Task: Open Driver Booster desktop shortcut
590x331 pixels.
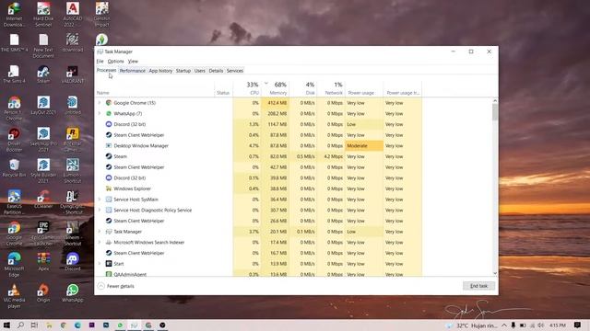Action: pos(15,140)
